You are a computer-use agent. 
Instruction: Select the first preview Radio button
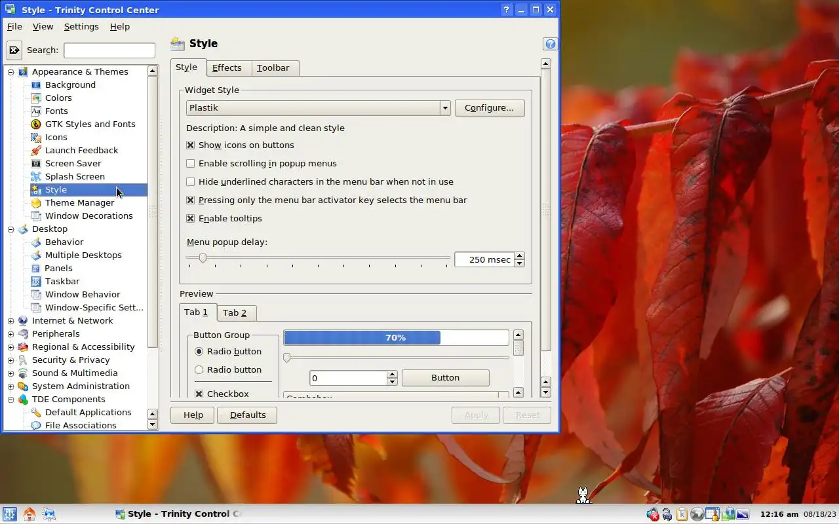point(199,352)
